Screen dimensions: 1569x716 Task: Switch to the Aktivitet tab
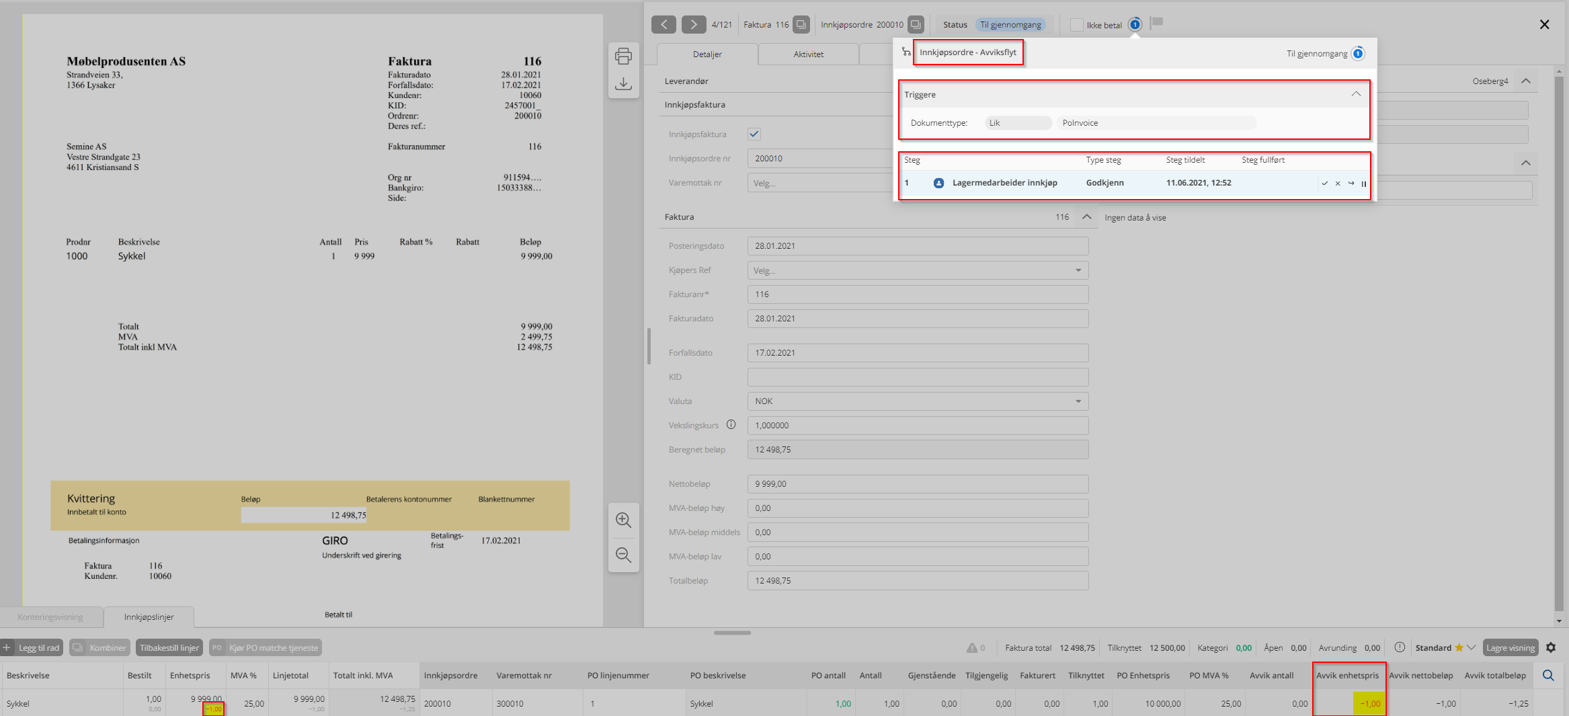click(x=808, y=54)
